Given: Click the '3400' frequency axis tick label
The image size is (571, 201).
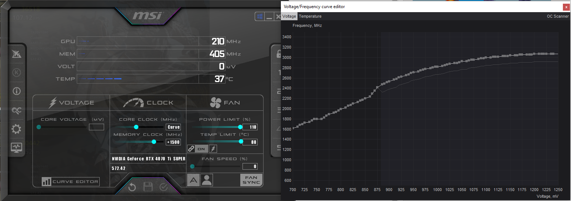Looking at the screenshot, I should coord(287,37).
